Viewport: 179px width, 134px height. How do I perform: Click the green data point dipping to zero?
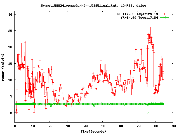pos(148,113)
